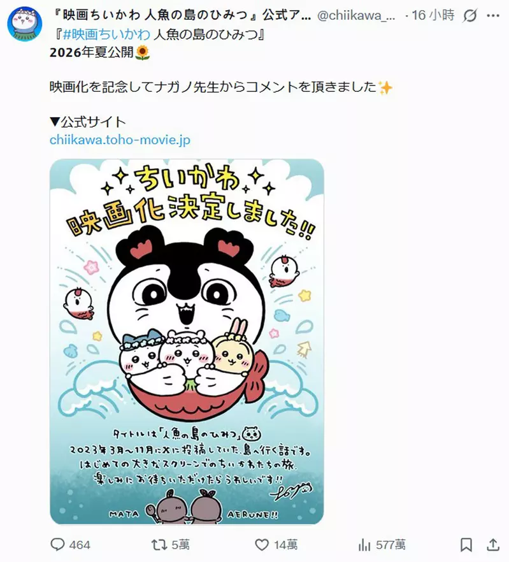This screenshot has width=509, height=562.
Task: Open the share upload icon
Action: click(x=493, y=545)
